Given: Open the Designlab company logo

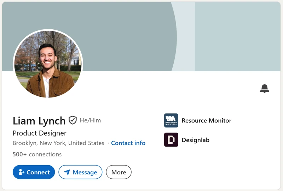Looking at the screenshot, I should pyautogui.click(x=171, y=140).
